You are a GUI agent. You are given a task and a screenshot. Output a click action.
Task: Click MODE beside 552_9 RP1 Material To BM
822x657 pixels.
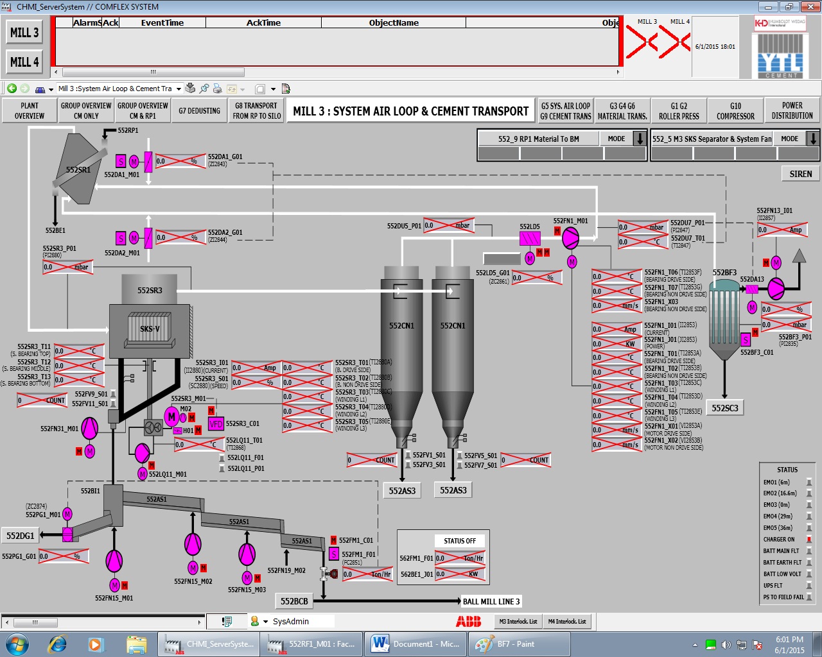point(616,139)
